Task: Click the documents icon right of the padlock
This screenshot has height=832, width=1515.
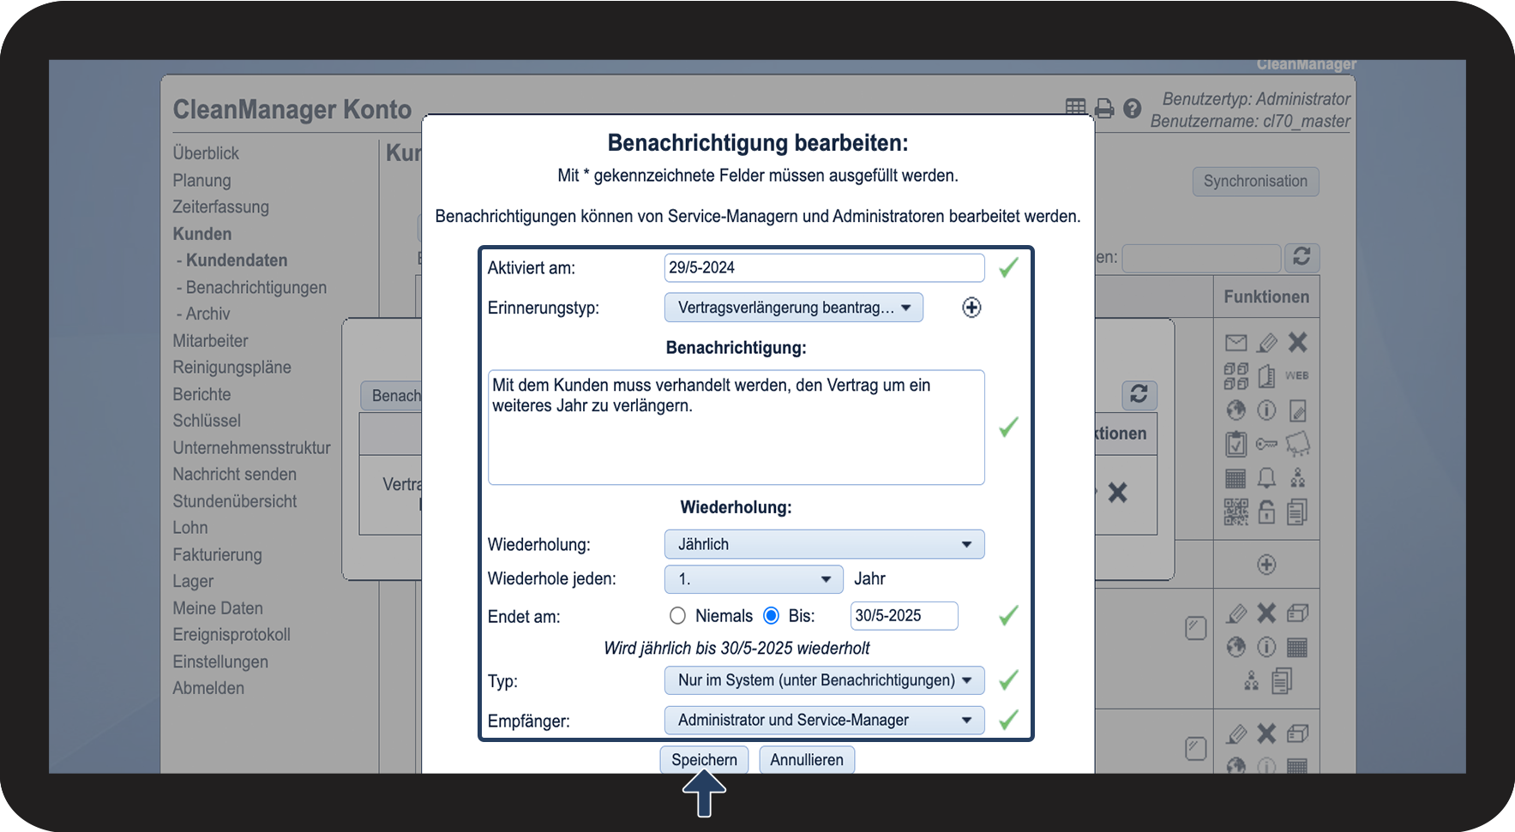Action: coord(1297,512)
